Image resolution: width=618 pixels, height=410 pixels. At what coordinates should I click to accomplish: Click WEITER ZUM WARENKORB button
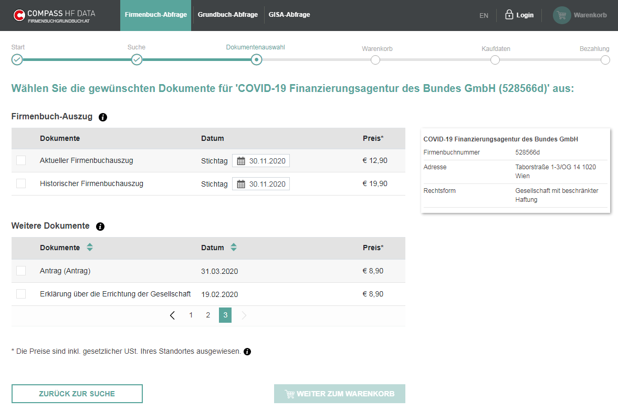click(x=340, y=394)
